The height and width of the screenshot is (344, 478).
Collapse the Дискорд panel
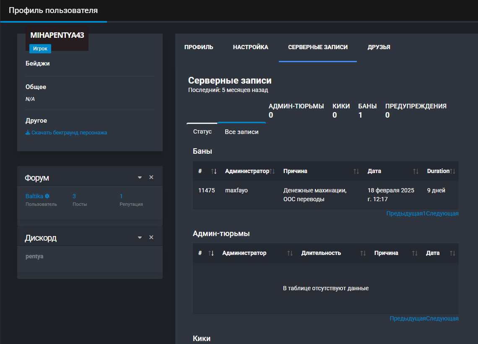140,237
